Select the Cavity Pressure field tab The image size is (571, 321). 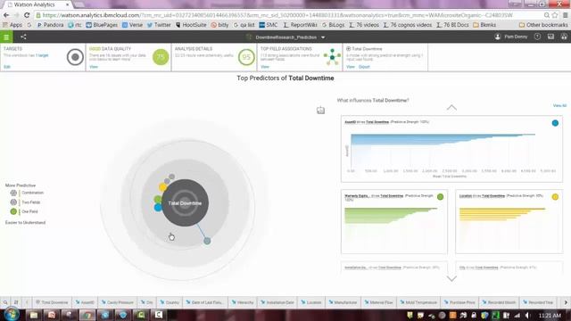[x=118, y=302]
